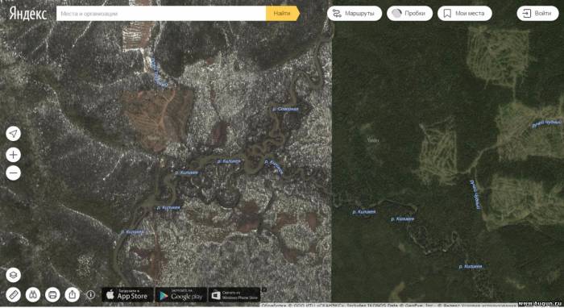Open the Google Play download badge

181,294
